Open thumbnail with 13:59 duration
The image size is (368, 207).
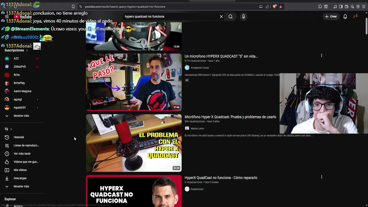point(134,37)
